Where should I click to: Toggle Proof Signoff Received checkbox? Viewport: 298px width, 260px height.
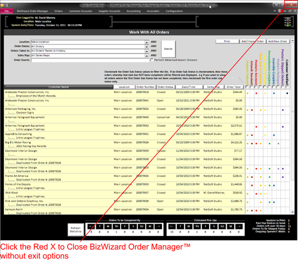(265, 87)
